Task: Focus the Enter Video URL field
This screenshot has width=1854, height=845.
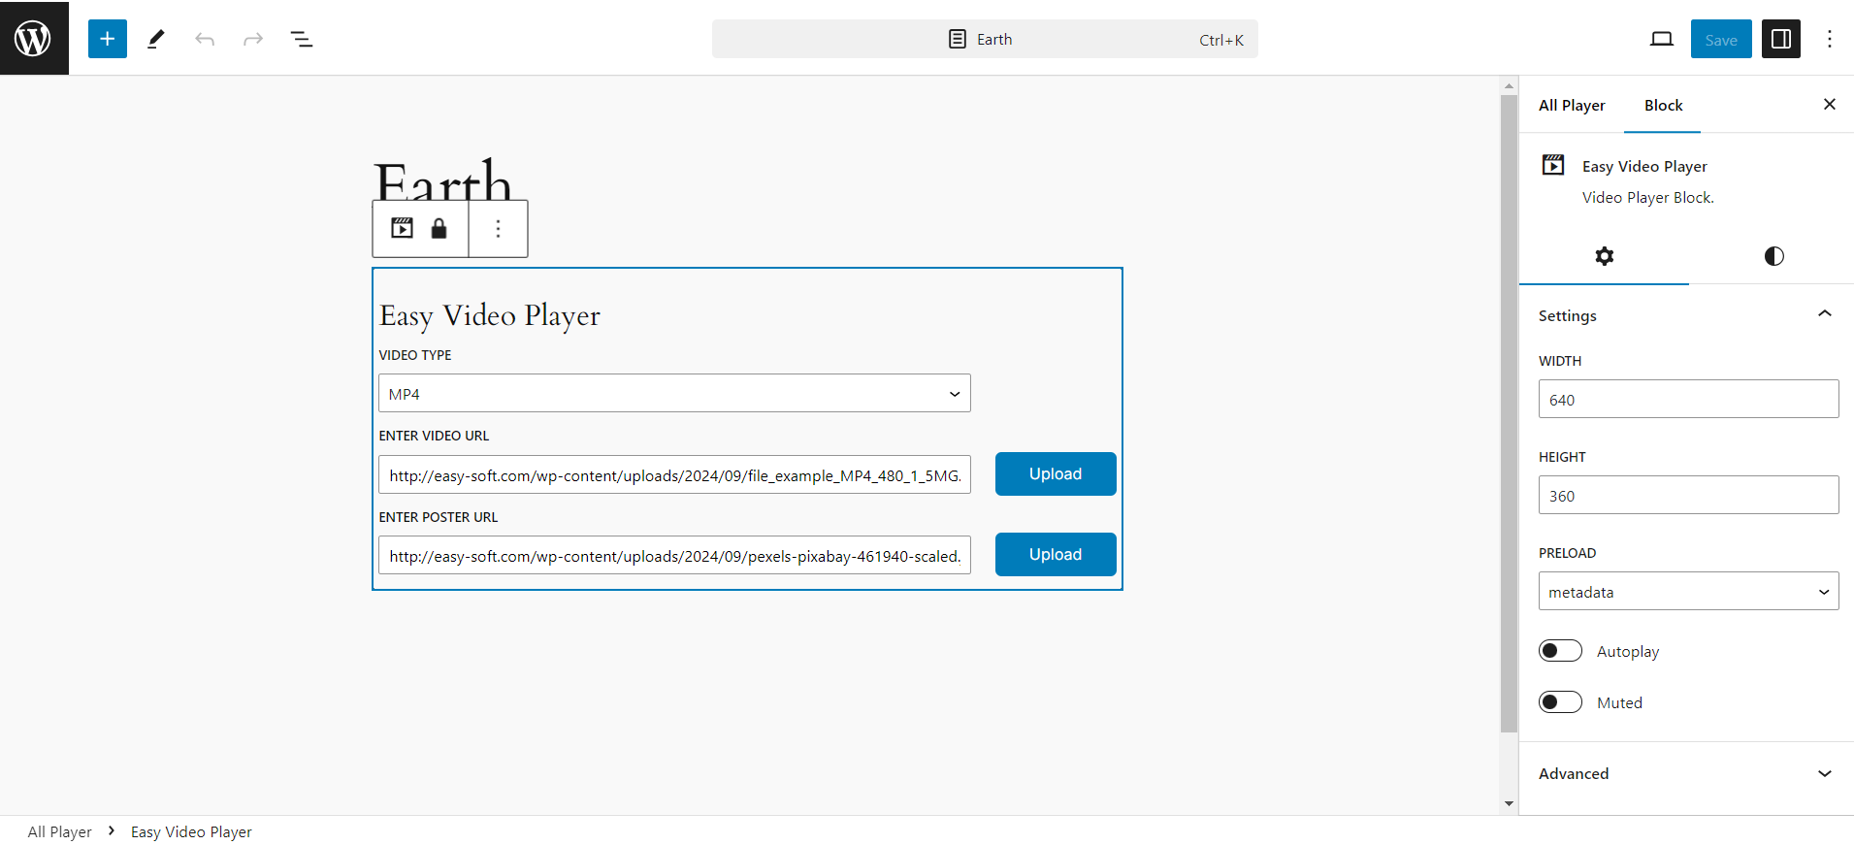Action: (674, 475)
